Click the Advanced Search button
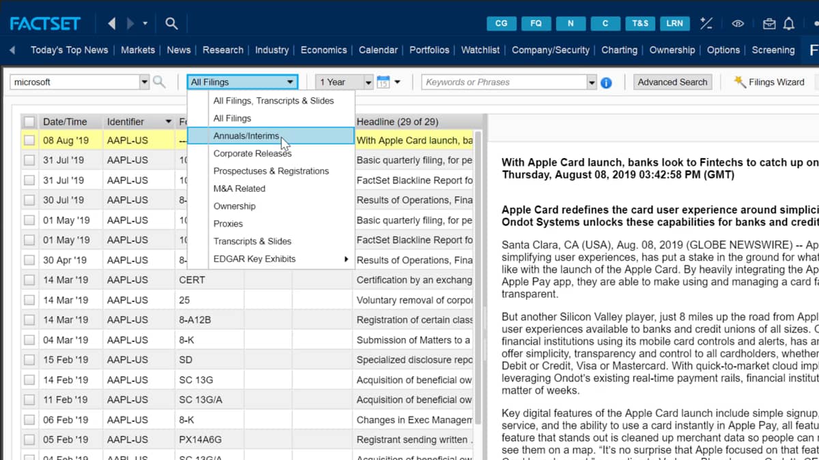The image size is (819, 460). click(672, 82)
